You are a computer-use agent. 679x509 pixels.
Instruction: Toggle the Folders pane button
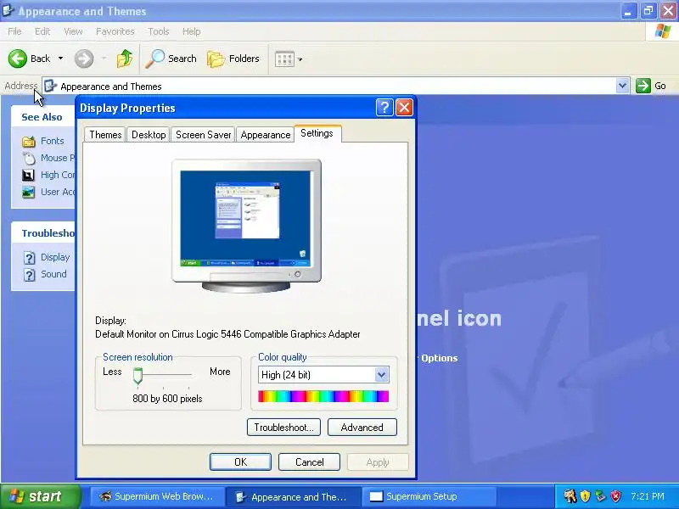(233, 59)
